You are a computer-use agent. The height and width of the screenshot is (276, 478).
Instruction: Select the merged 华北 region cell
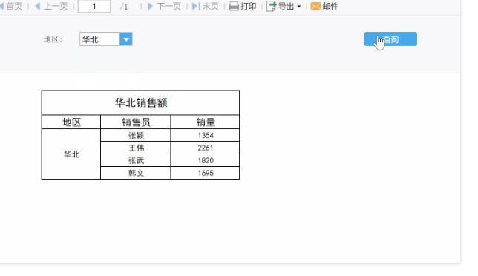point(71,154)
